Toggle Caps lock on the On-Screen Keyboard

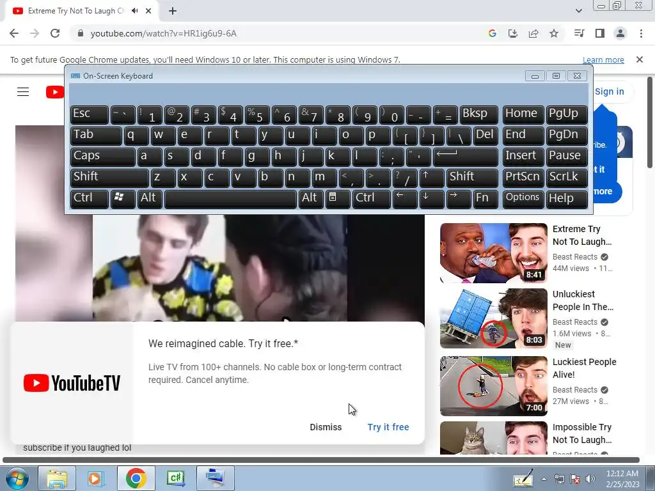tap(103, 157)
